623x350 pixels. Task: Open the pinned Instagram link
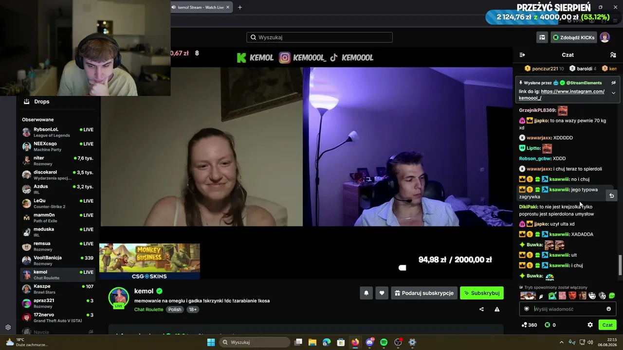click(x=562, y=94)
